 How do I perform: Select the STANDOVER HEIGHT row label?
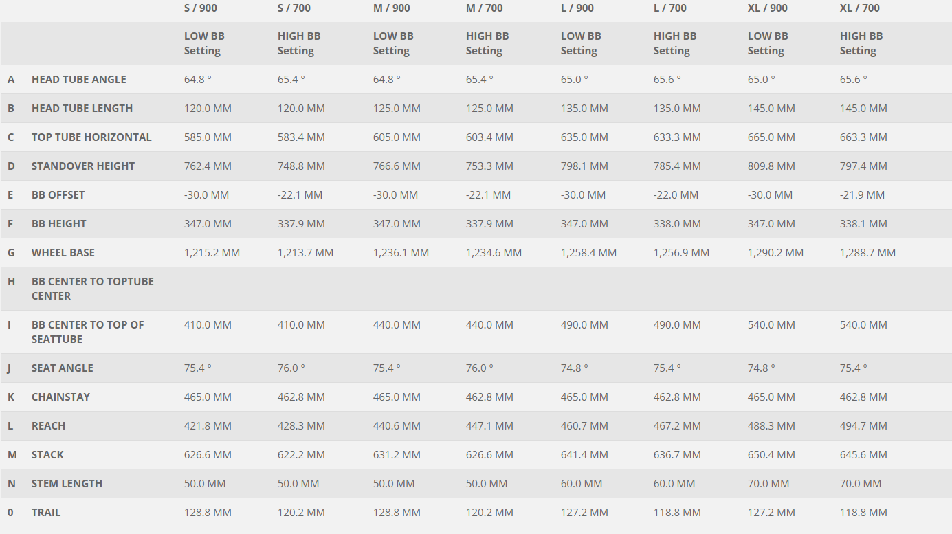[83, 166]
